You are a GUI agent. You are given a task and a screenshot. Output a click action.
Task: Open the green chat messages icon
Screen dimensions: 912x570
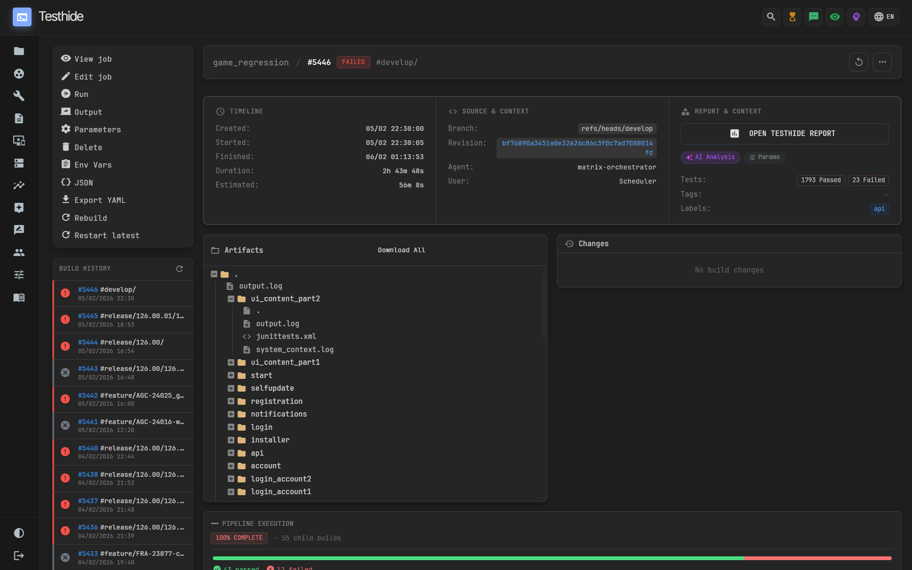coord(813,16)
